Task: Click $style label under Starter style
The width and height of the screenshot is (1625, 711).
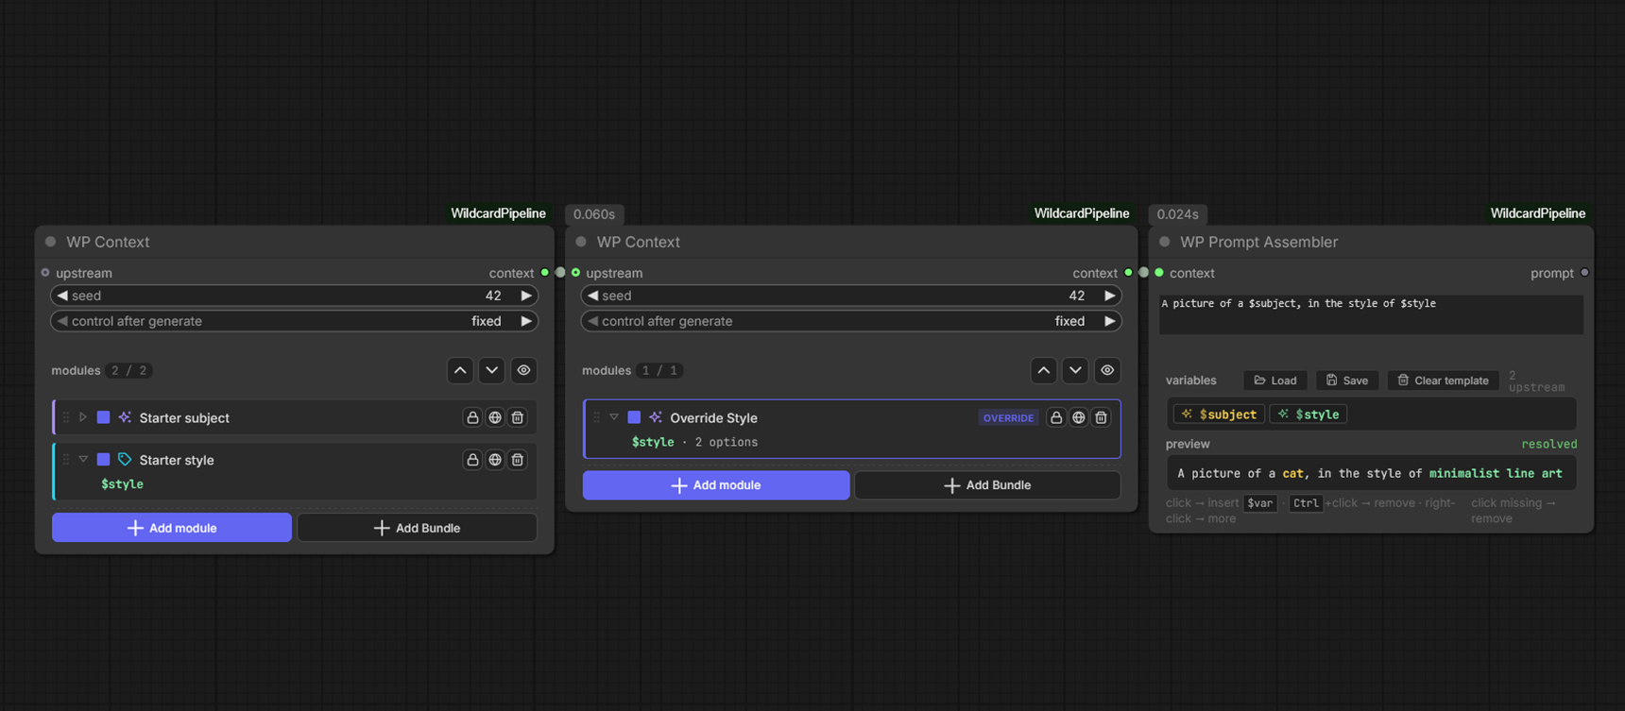Action: pyautogui.click(x=122, y=484)
